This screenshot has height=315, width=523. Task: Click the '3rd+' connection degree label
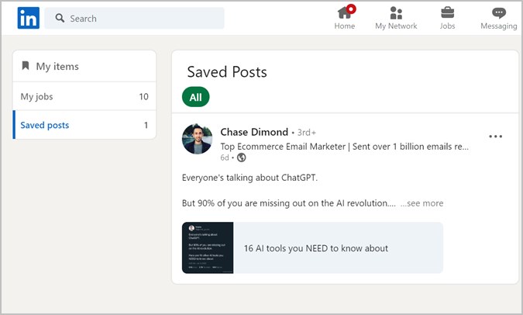(307, 132)
